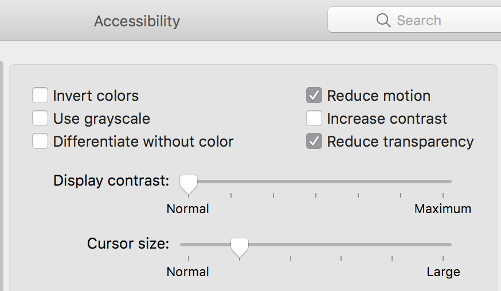Click the search magnifier icon

383,21
